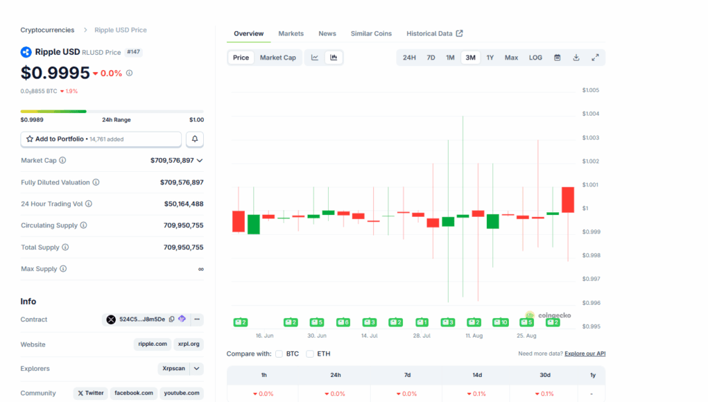
Task: Click the Max Supply info icon
Action: [63, 269]
